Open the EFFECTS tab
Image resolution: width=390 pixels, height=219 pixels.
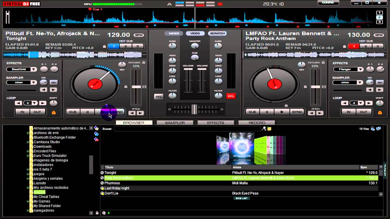point(216,123)
